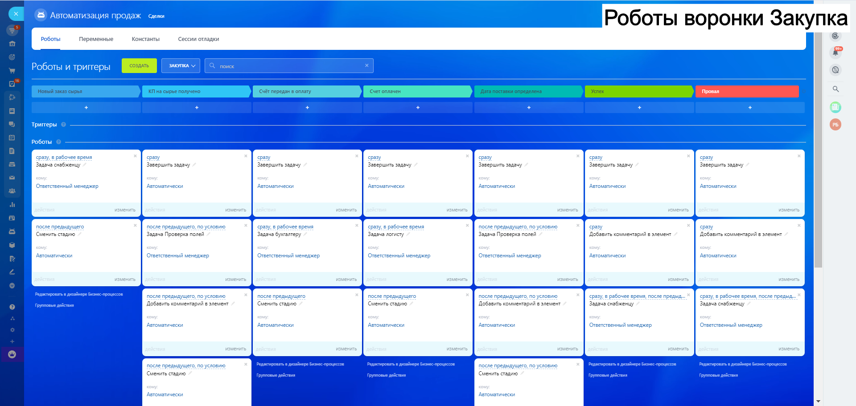This screenshot has width=856, height=406.
Task: Remove the Задача логисту robot with its X
Action: click(x=467, y=225)
